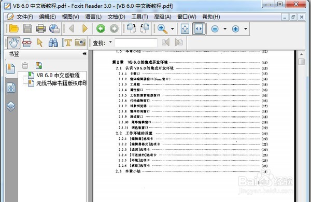The width and height of the screenshot is (311, 202).
Task: Open the search with the binoculars icon
Action: pyautogui.click(x=53, y=42)
